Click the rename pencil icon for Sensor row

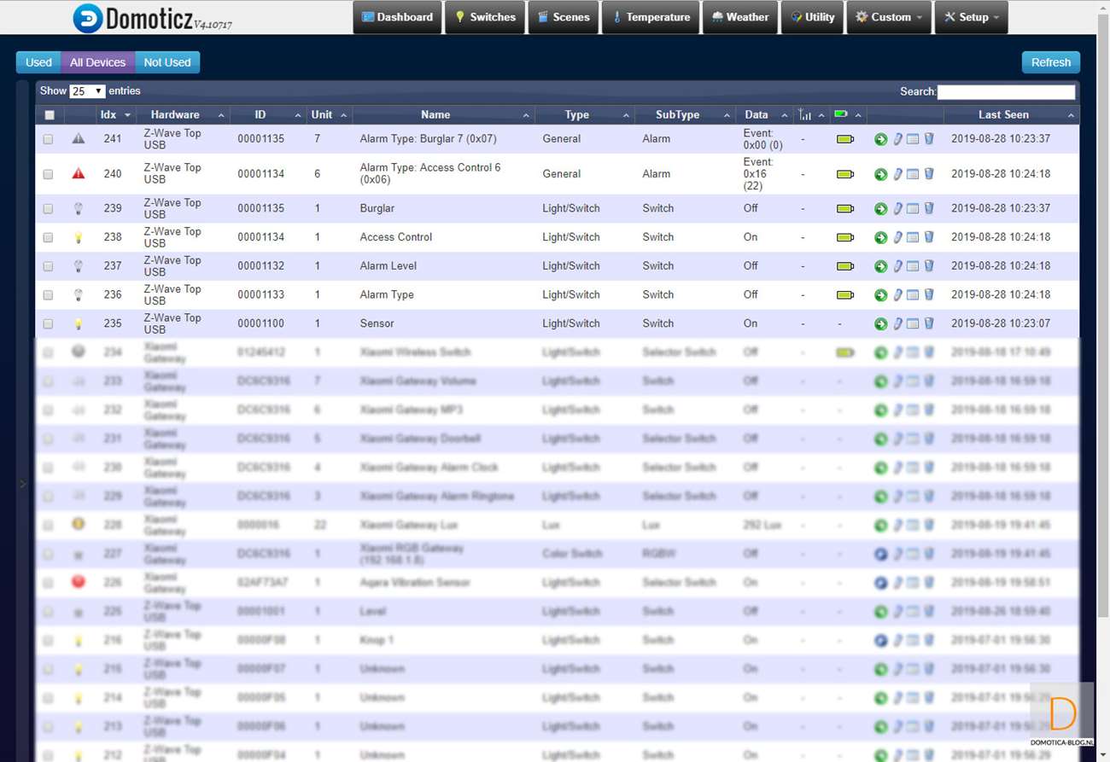(x=897, y=324)
